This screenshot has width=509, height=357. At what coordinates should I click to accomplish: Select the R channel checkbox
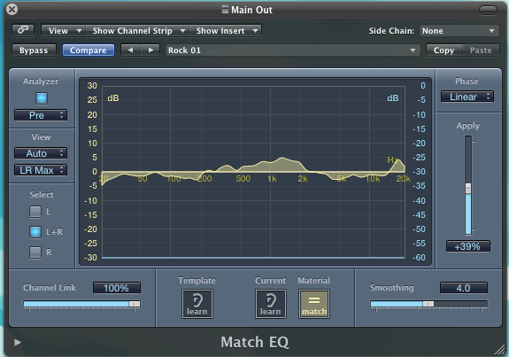(35, 252)
